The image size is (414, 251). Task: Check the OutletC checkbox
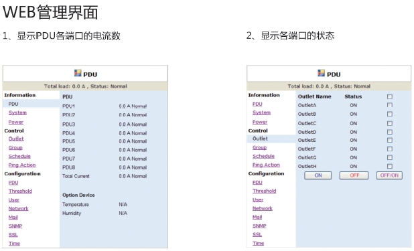[390, 123]
